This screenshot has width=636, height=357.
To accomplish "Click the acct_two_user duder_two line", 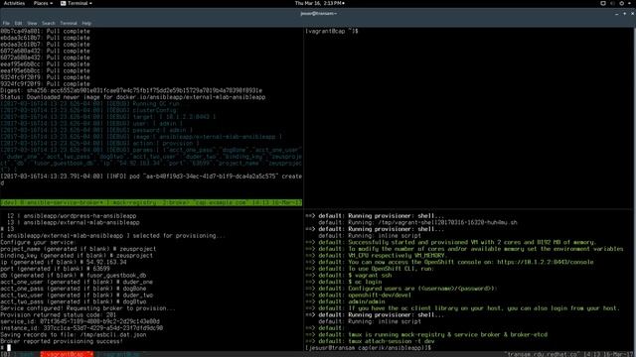I will point(77,296).
